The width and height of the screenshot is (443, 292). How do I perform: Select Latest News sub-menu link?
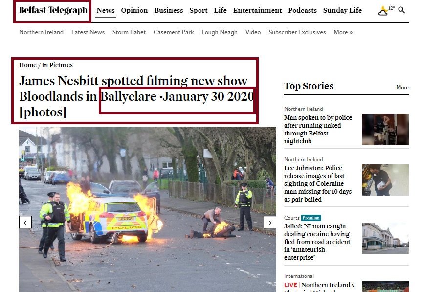pyautogui.click(x=88, y=32)
